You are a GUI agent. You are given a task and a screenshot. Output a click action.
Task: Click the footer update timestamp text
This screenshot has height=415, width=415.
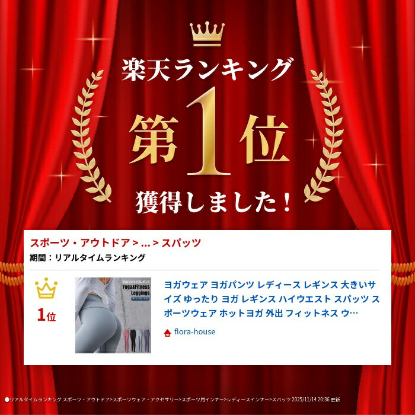click(316, 400)
